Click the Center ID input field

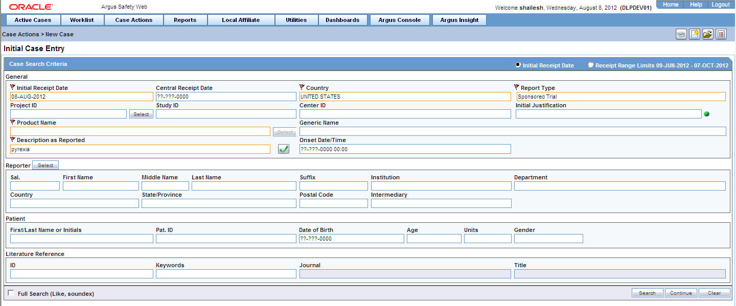405,114
